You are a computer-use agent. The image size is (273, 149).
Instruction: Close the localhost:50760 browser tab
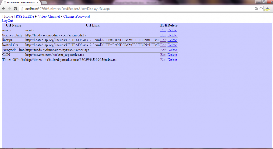(38, 3)
